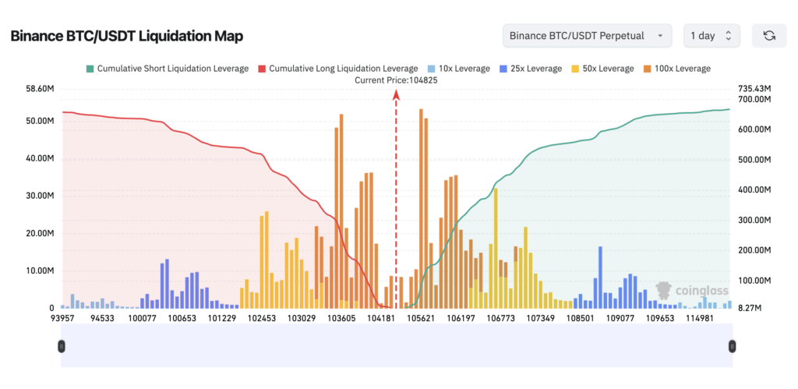Screen dimensions: 798x389
Task: Click the 105621 x-axis price label
Action: [x=422, y=318]
